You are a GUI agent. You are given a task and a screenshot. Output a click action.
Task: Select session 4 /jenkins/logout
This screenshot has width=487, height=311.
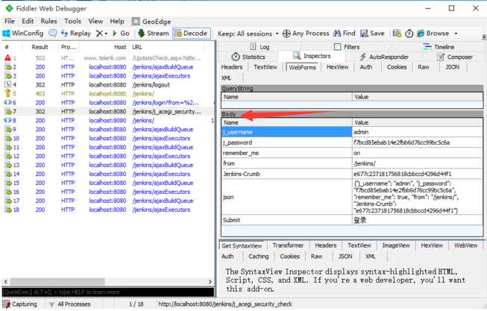(107, 85)
